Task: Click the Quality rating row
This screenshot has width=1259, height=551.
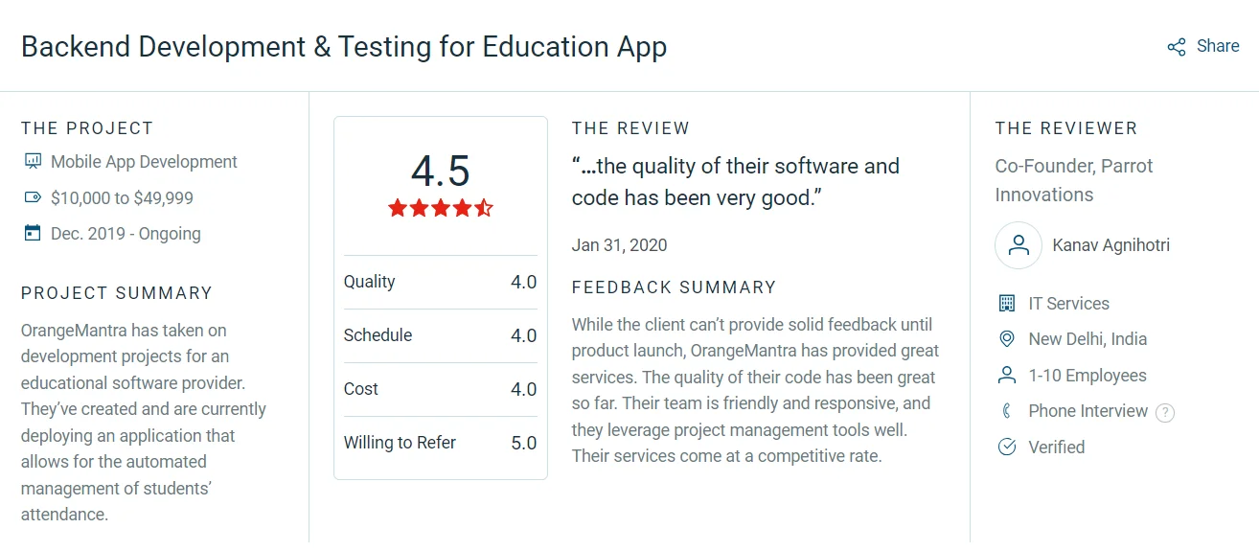Action: point(440,282)
